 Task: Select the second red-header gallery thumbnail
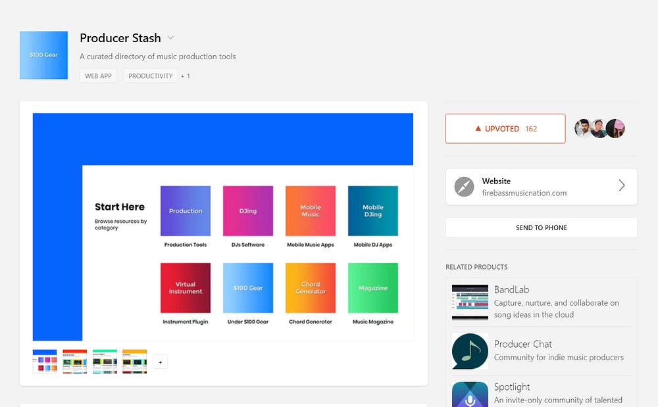75,362
